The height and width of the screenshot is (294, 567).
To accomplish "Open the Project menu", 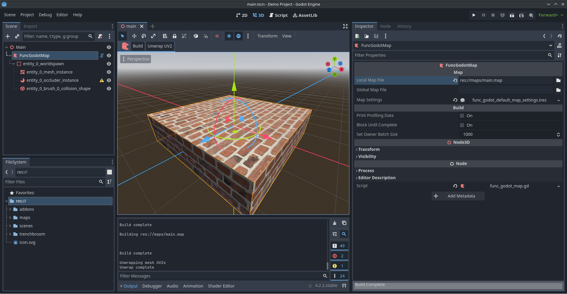I will coord(27,15).
